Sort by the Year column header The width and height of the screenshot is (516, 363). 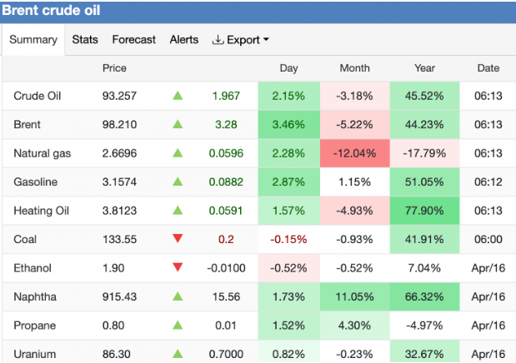[x=423, y=68]
